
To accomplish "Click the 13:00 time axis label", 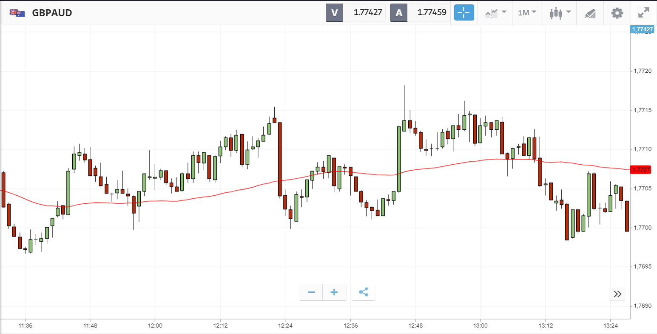I will 480,326.
